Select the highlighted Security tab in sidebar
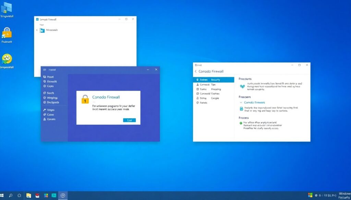The image size is (351, 200). 213,80
